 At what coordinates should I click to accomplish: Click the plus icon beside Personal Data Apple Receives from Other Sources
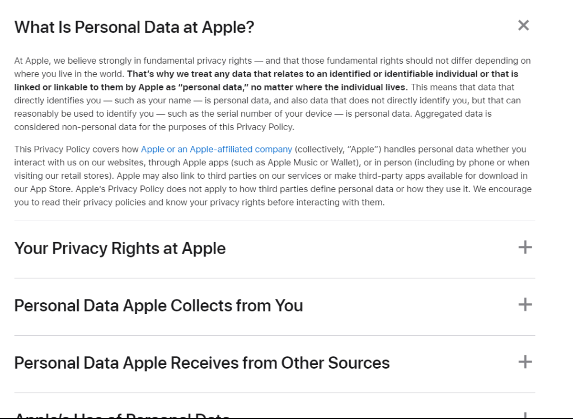point(525,362)
